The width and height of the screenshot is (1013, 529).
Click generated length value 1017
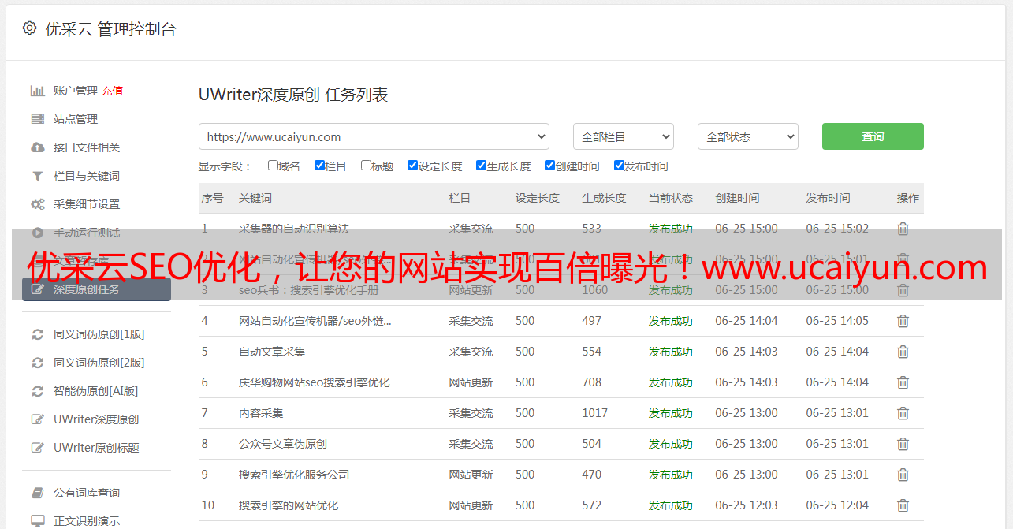tap(595, 413)
